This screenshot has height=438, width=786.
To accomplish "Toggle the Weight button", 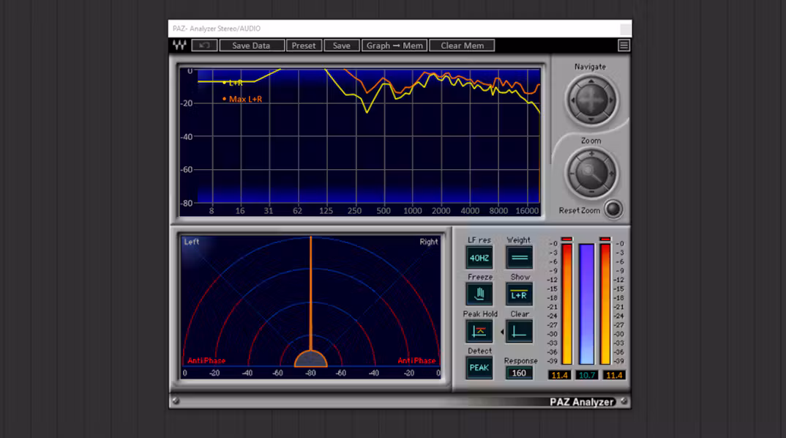I will [x=519, y=258].
